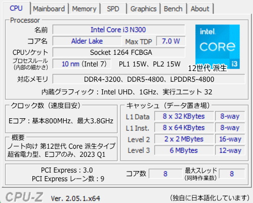The height and width of the screenshot is (203, 253).
Task: Click the DDR4-3200、DDR5-4800 memory field
Action: (149, 79)
